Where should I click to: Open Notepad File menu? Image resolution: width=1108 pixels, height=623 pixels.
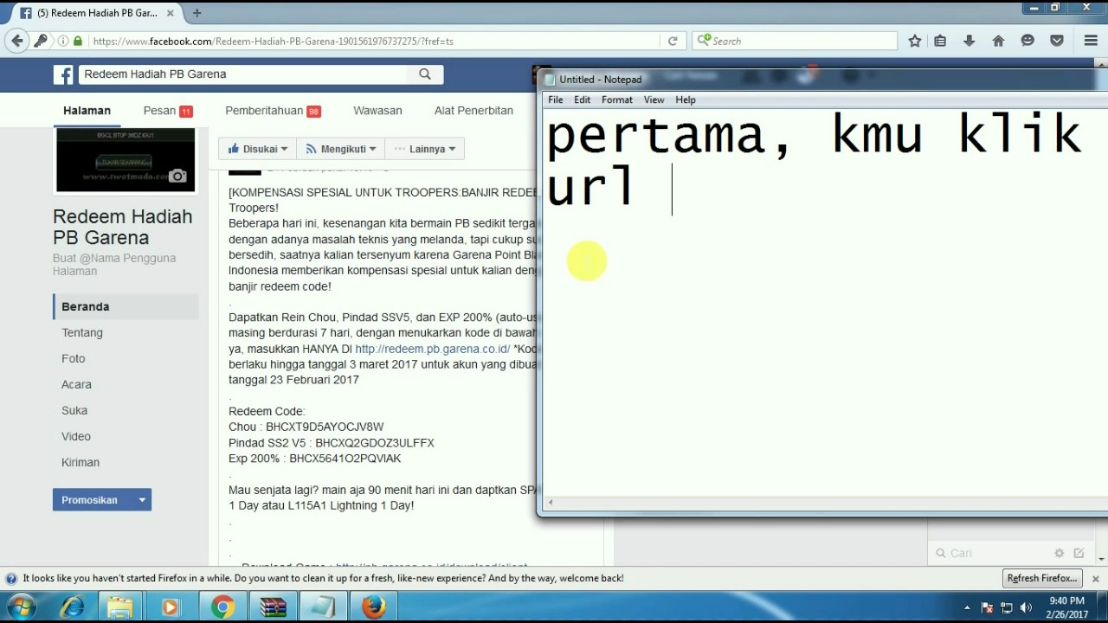[x=555, y=100]
